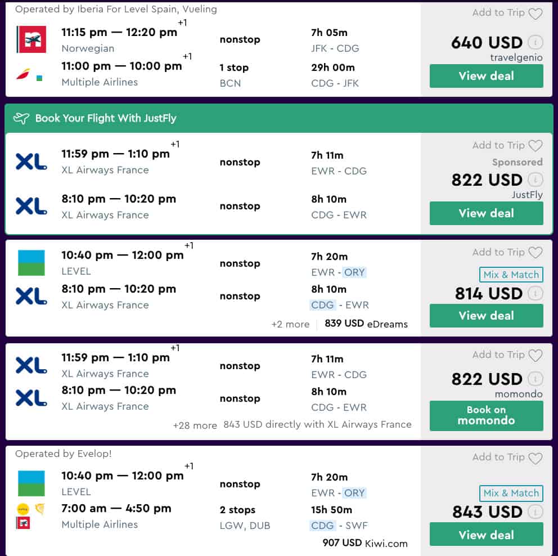
Task: Click the airplane icon in JustFly banner
Action: [21, 118]
